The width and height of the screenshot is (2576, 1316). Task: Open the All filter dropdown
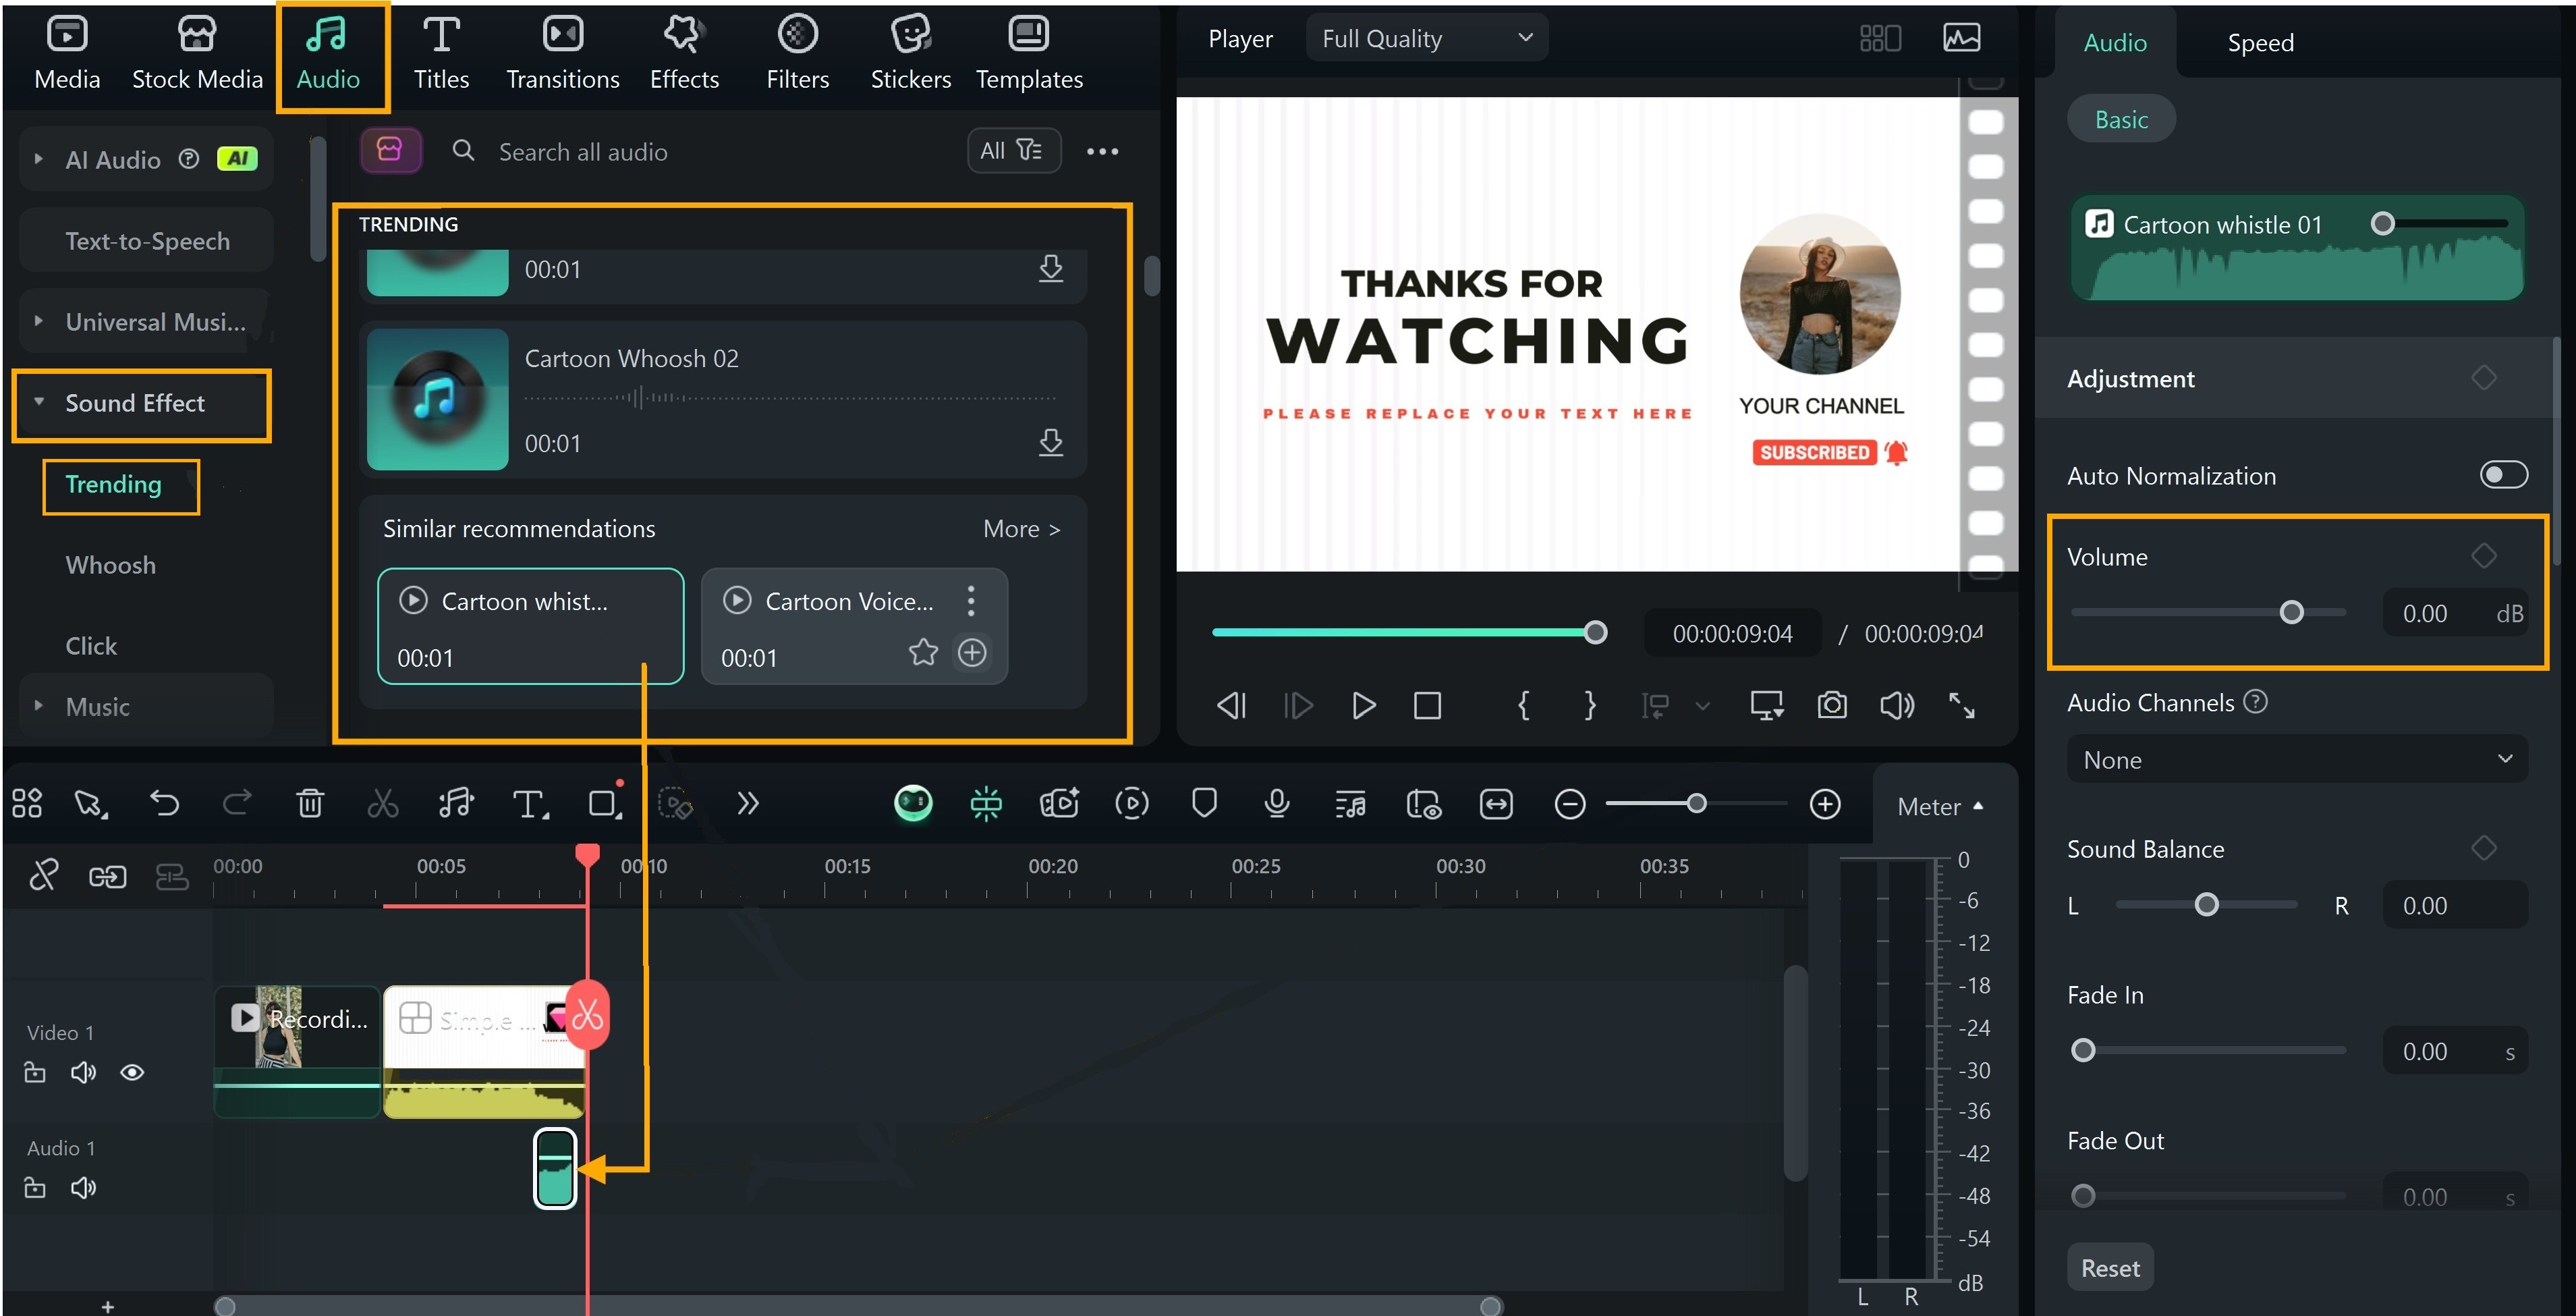1013,150
